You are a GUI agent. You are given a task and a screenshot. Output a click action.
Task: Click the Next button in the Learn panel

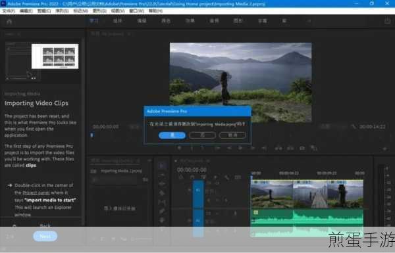(x=45, y=236)
